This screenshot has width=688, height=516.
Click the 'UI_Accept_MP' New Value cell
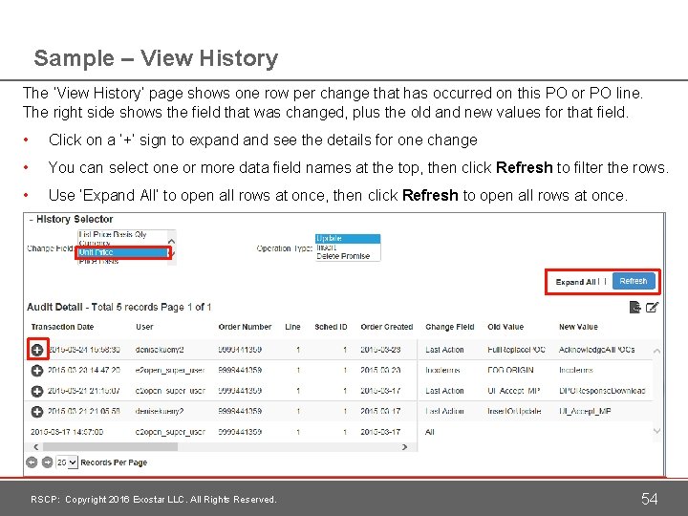(585, 412)
